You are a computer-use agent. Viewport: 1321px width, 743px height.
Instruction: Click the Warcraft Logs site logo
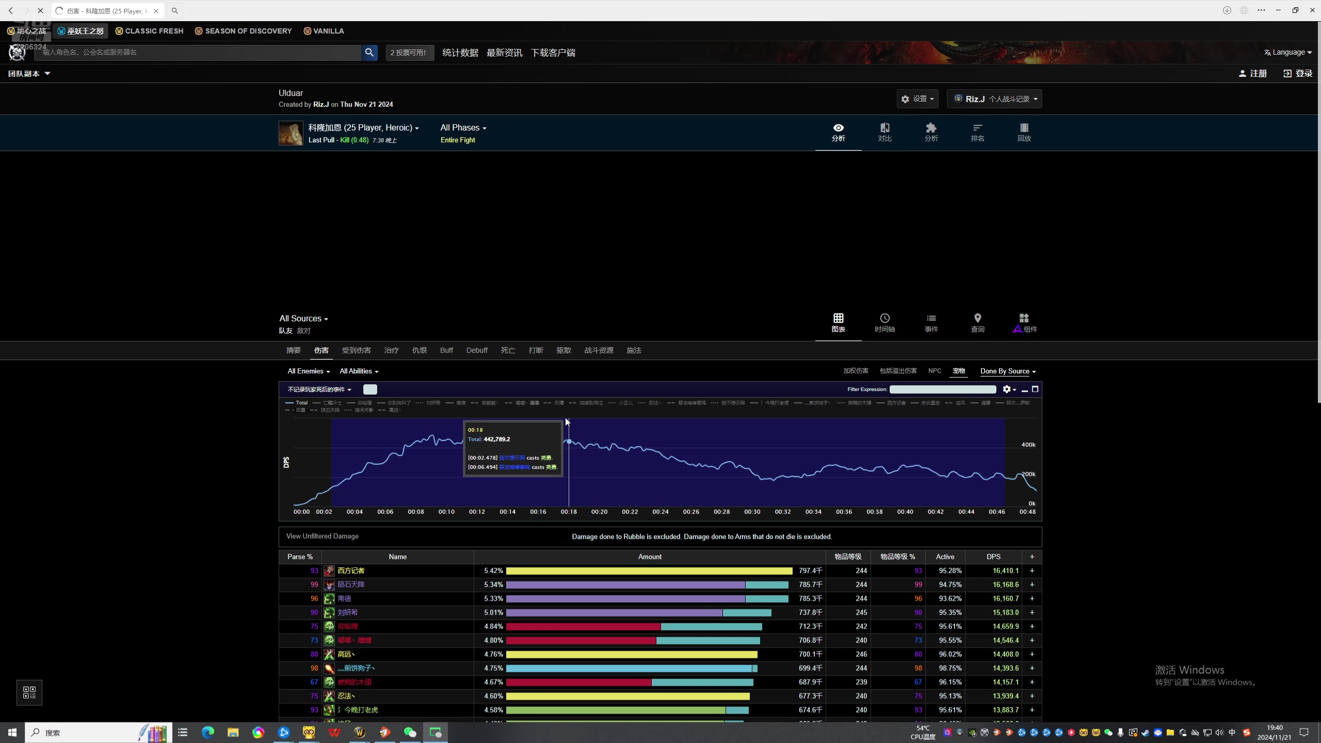17,52
